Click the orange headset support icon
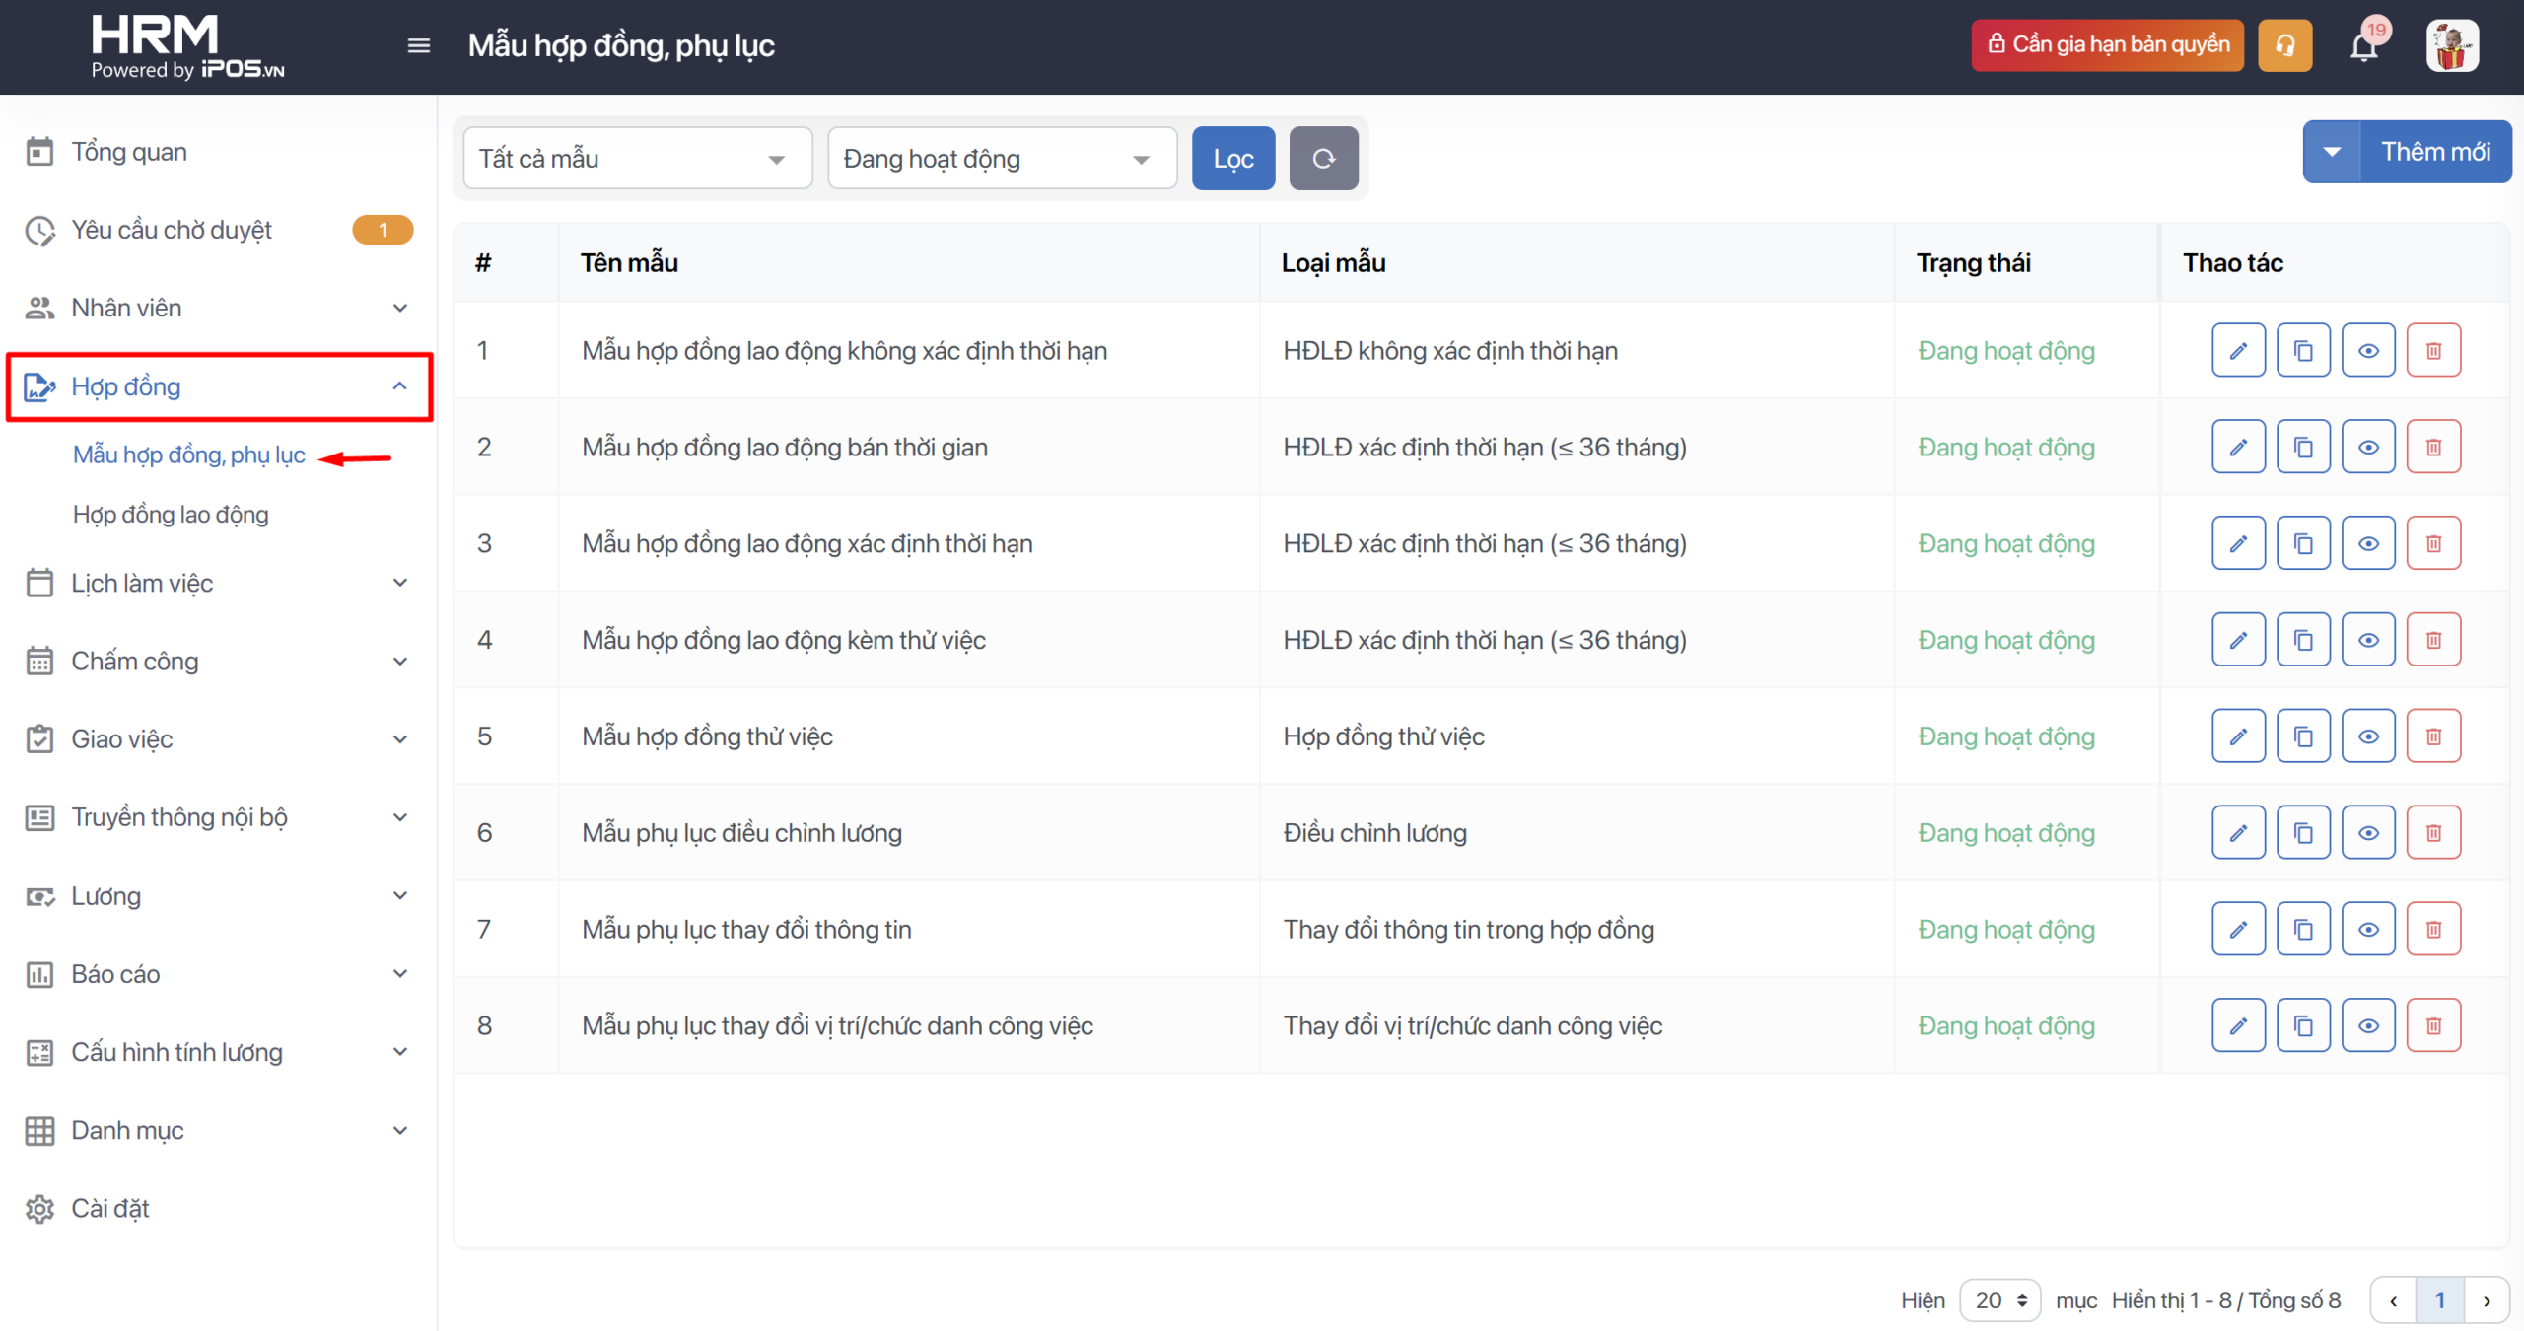2524x1331 pixels. pos(2284,45)
